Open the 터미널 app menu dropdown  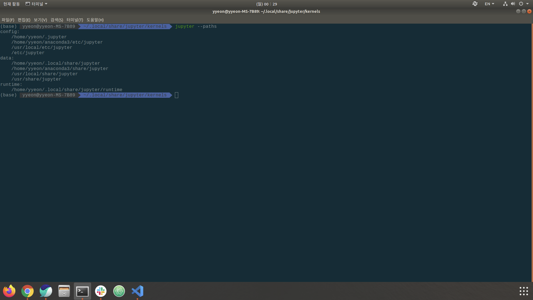[x=36, y=4]
